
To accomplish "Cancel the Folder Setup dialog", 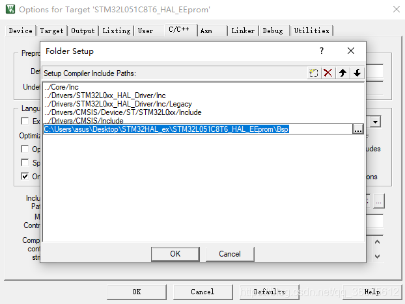I will tap(230, 254).
